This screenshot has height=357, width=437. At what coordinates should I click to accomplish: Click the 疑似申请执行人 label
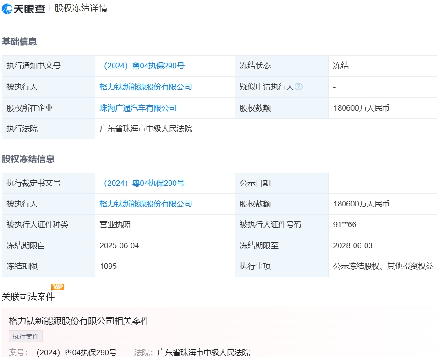tap(267, 87)
